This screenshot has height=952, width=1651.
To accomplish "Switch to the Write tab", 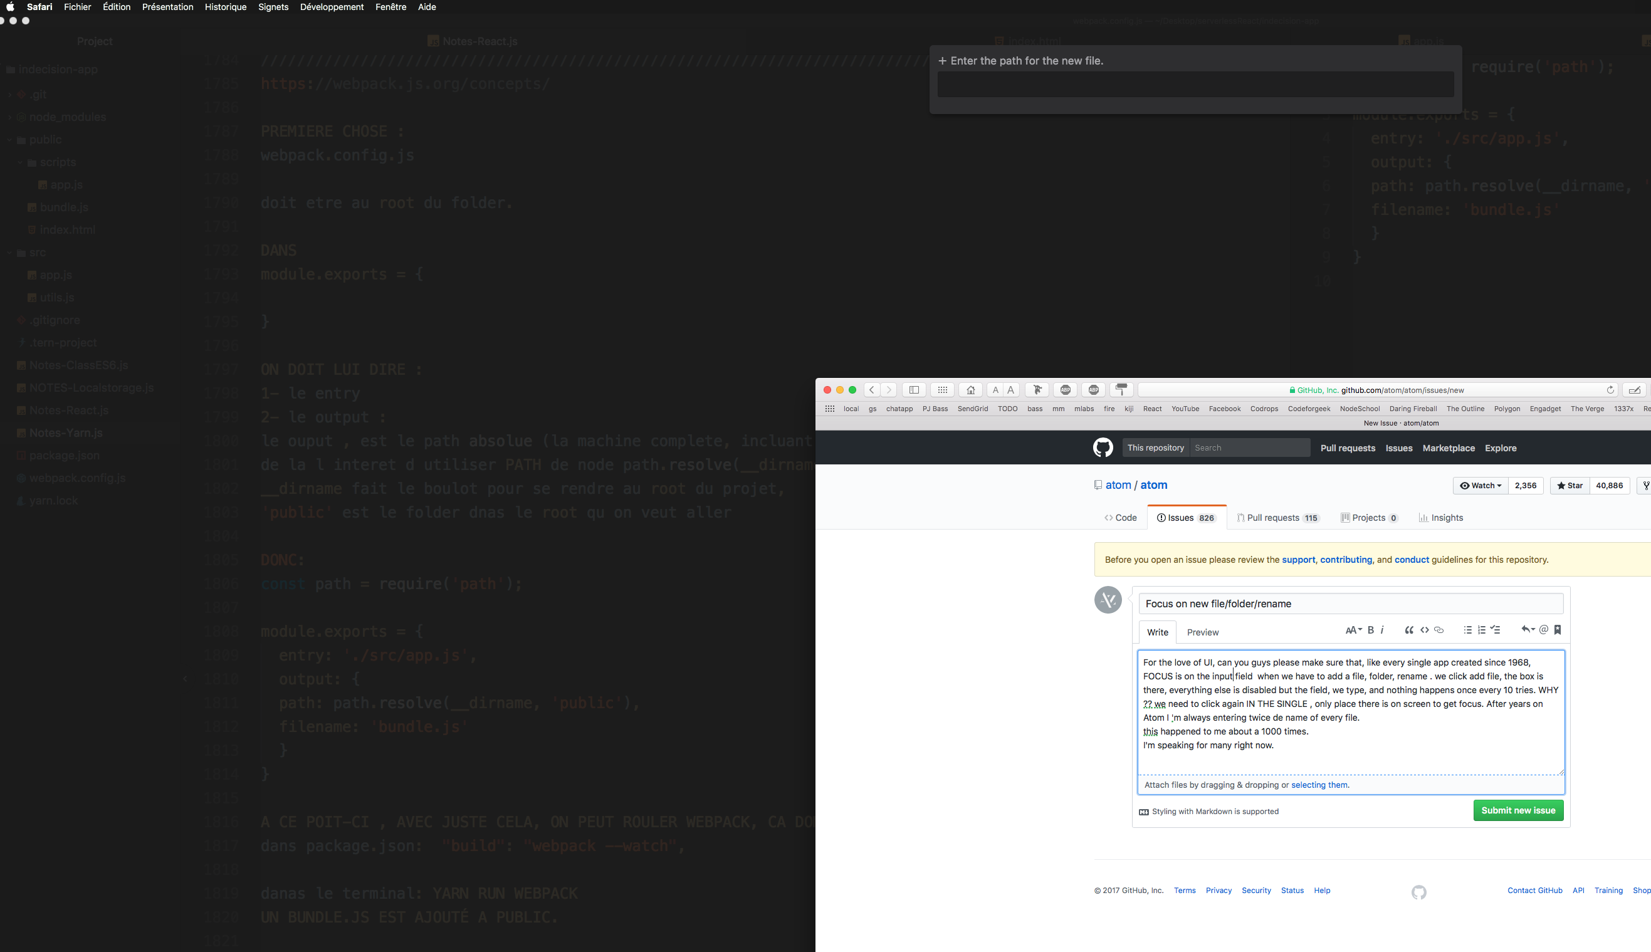I will pyautogui.click(x=1157, y=632).
